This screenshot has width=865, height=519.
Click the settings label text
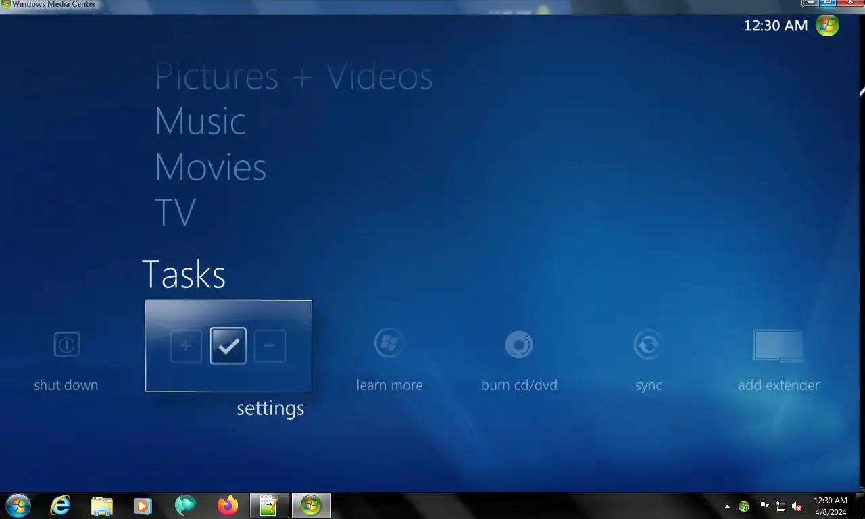pos(270,408)
